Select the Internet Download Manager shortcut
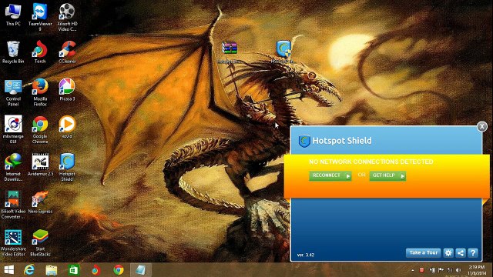This screenshot has width=493, height=277. click(x=13, y=168)
